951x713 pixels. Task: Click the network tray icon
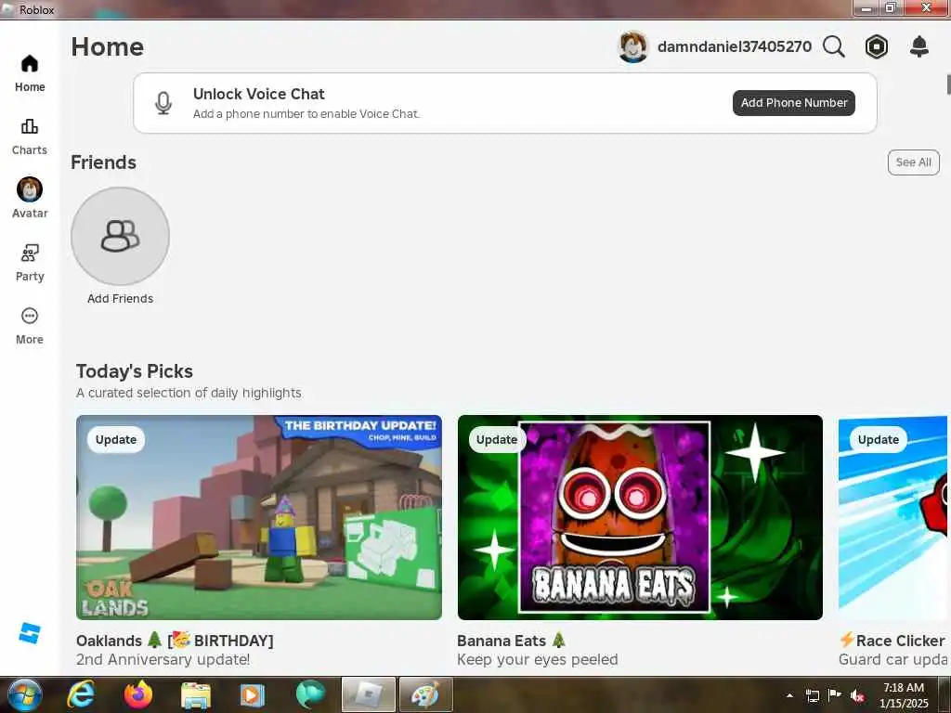[x=812, y=695]
